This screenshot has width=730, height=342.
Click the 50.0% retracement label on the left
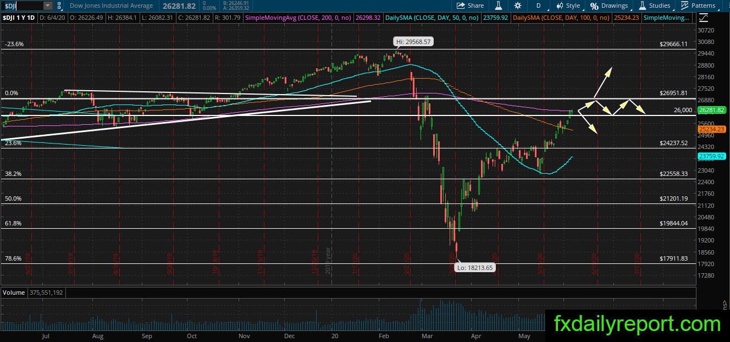[x=13, y=198]
